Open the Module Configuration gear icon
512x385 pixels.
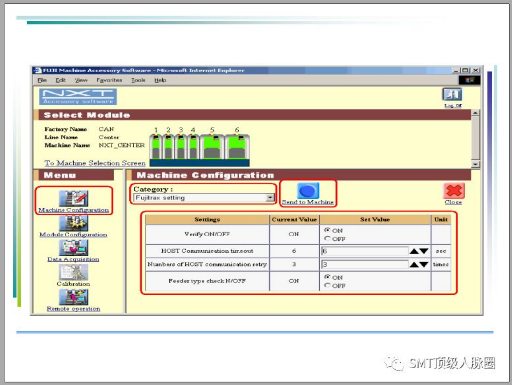tap(74, 223)
